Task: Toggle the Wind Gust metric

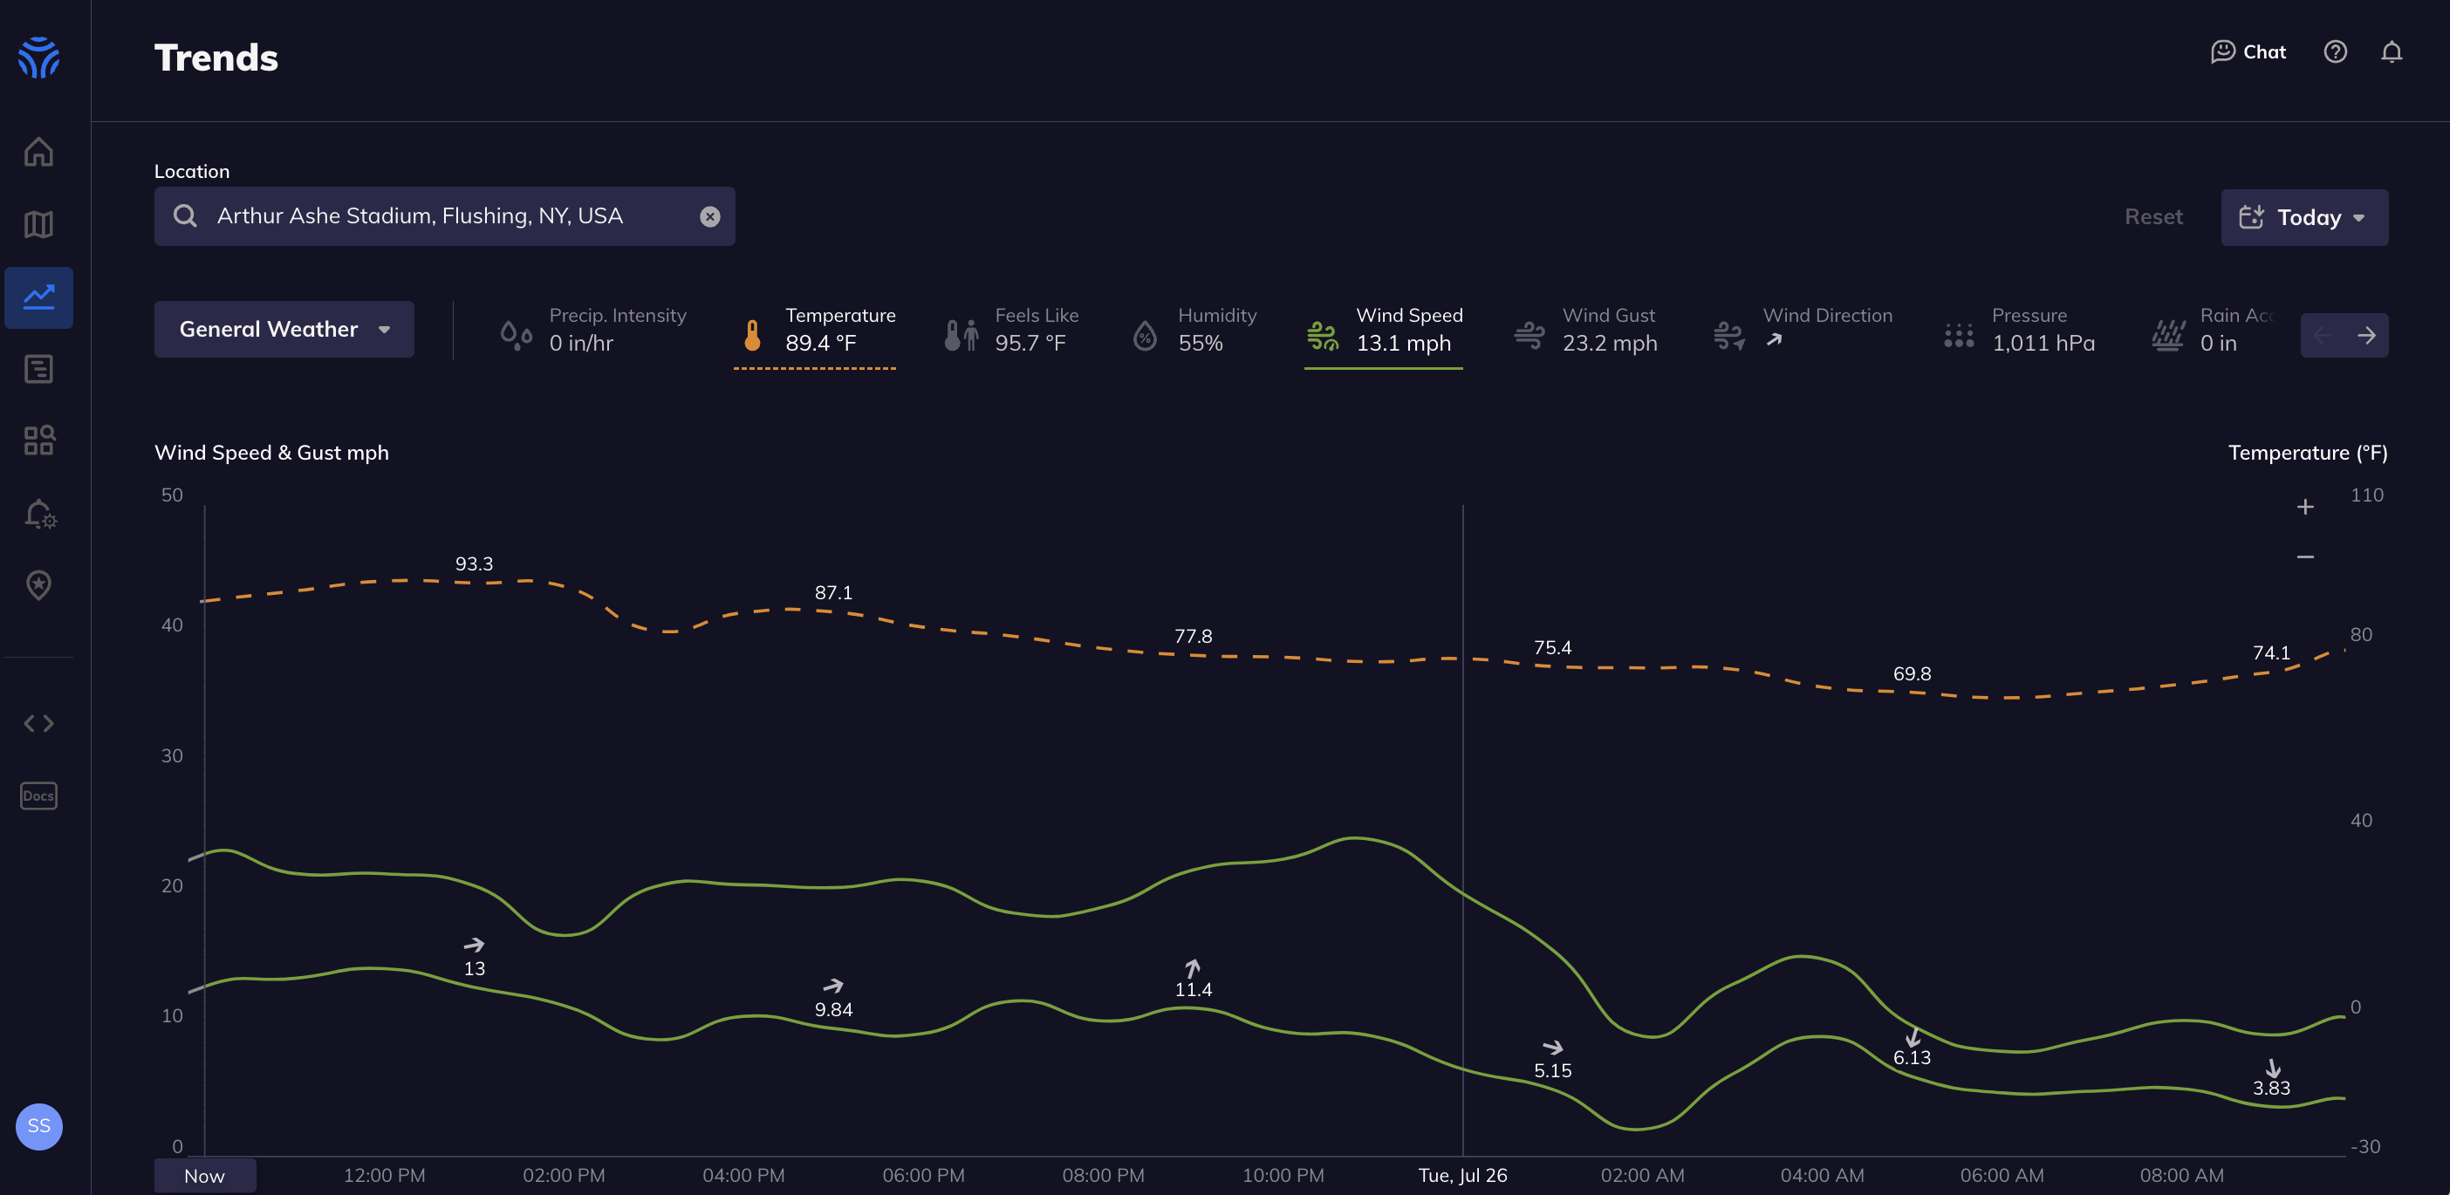Action: click(1585, 330)
